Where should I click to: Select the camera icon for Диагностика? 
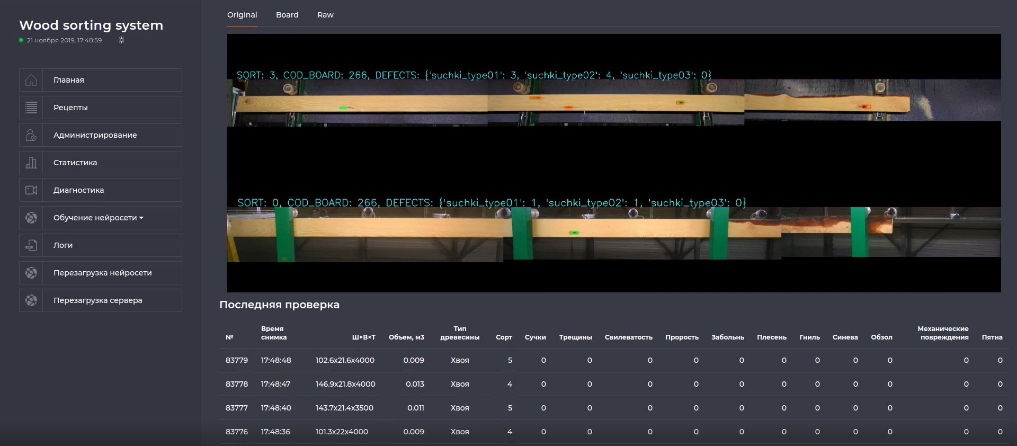(31, 190)
